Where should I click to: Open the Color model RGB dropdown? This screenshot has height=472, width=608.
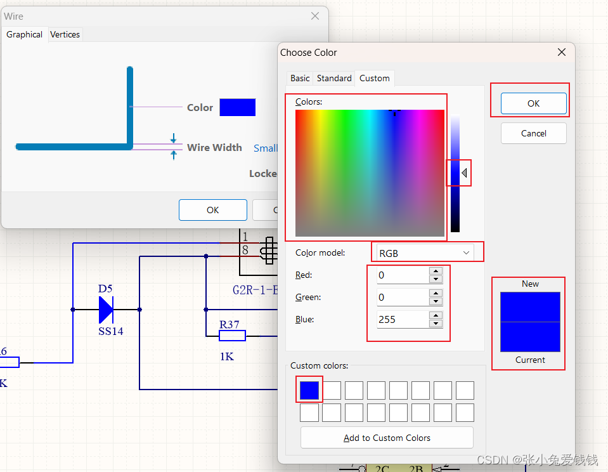tap(425, 253)
